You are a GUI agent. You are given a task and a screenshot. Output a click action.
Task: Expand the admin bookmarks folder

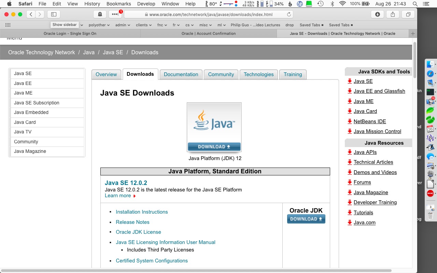123,25
